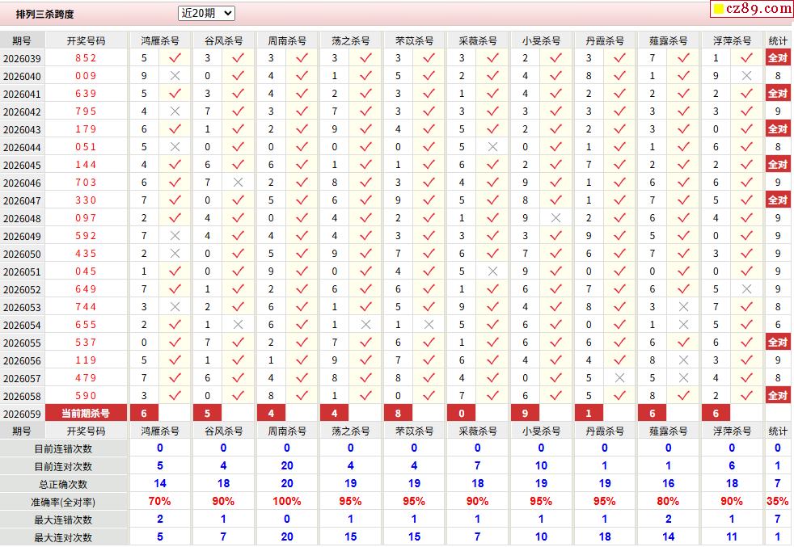This screenshot has height=547, width=794.
Task: Click the X mark for 鸿雁杀号 in row 2026049
Action: [x=175, y=236]
